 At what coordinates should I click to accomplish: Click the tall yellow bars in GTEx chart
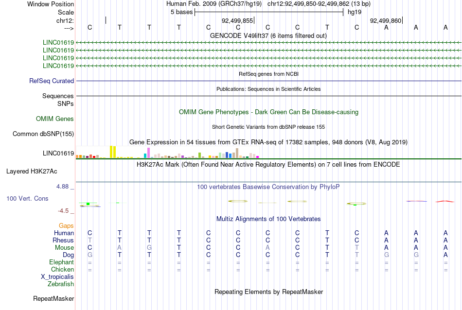point(113,152)
